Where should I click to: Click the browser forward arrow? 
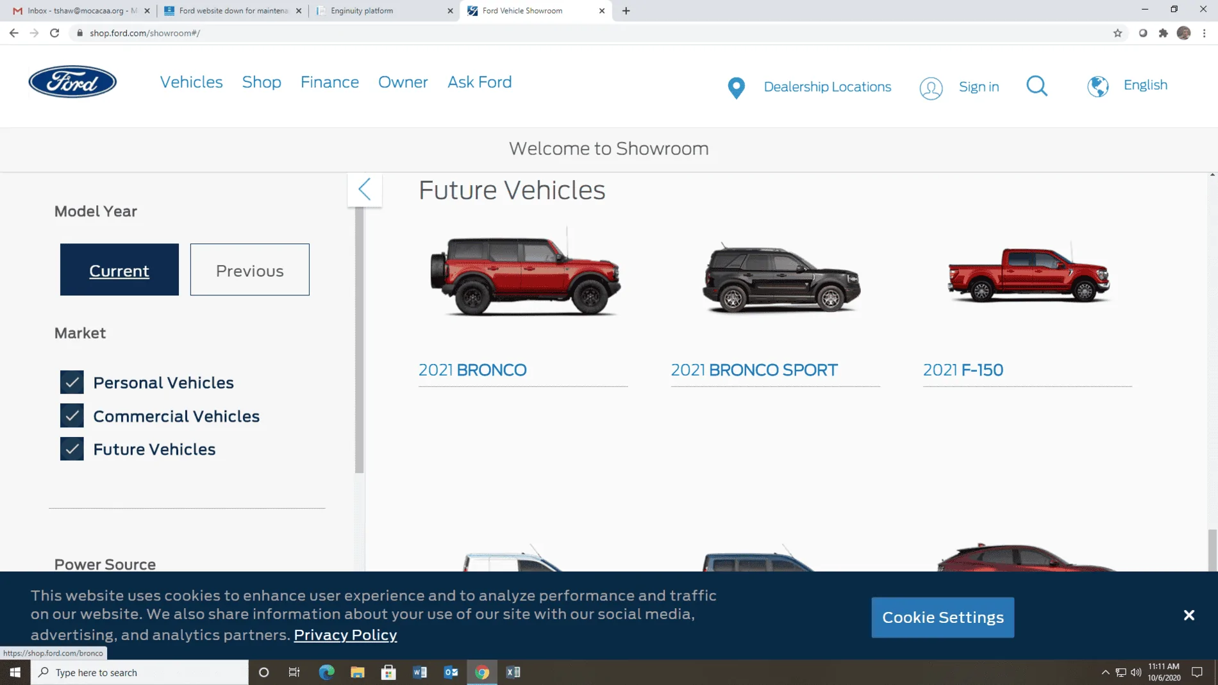(34, 33)
